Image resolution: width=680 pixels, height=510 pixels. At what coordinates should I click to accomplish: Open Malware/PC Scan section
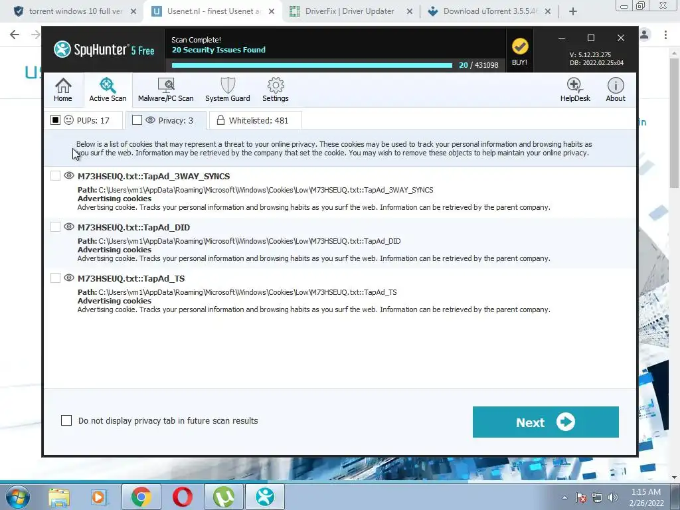[x=165, y=90]
